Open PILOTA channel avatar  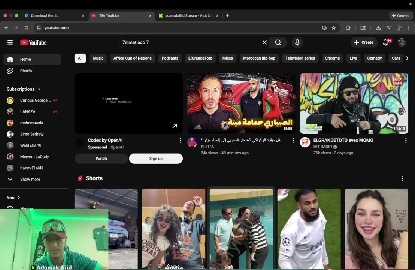click(x=193, y=142)
